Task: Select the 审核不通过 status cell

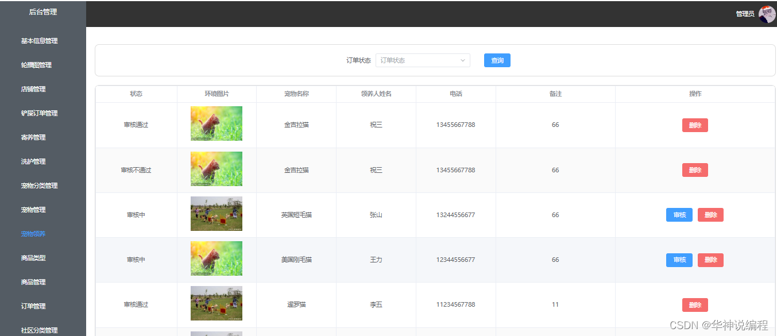Action: coord(136,170)
